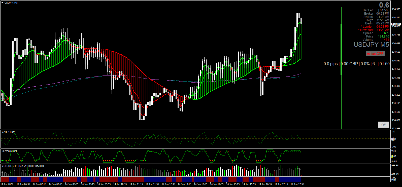Click the 0.0 pips profit summary line
This screenshot has width=402, height=187.
[356, 64]
